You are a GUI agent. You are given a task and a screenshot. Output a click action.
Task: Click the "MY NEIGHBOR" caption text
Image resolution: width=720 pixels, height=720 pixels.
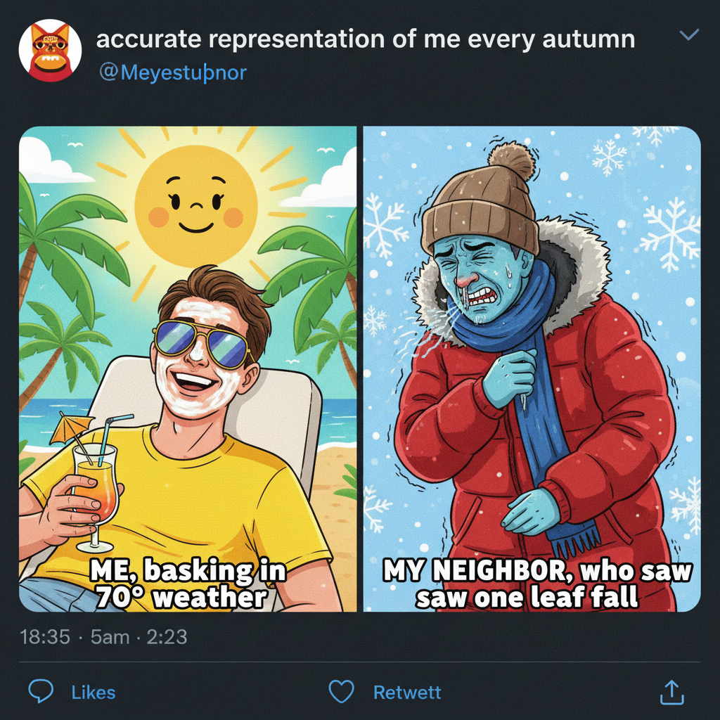click(538, 584)
